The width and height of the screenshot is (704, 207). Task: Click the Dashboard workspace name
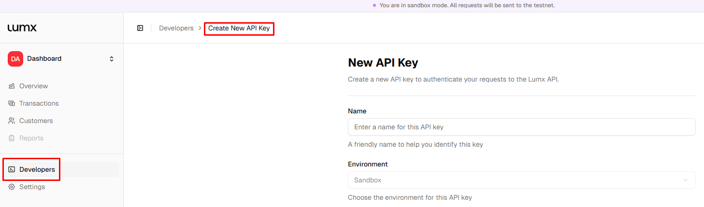click(x=44, y=58)
